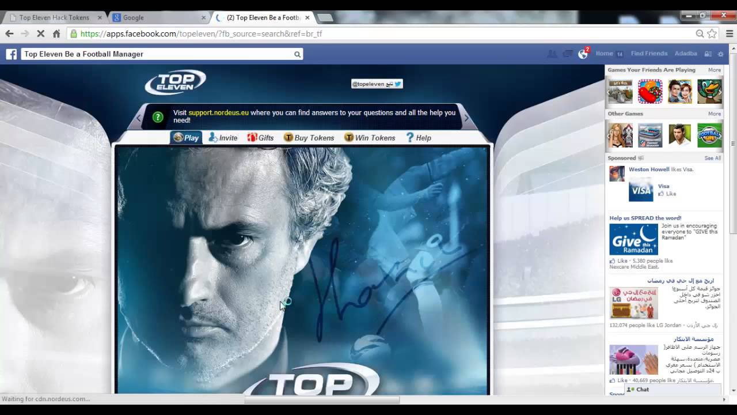Click See All beside Sponsored

(713, 158)
